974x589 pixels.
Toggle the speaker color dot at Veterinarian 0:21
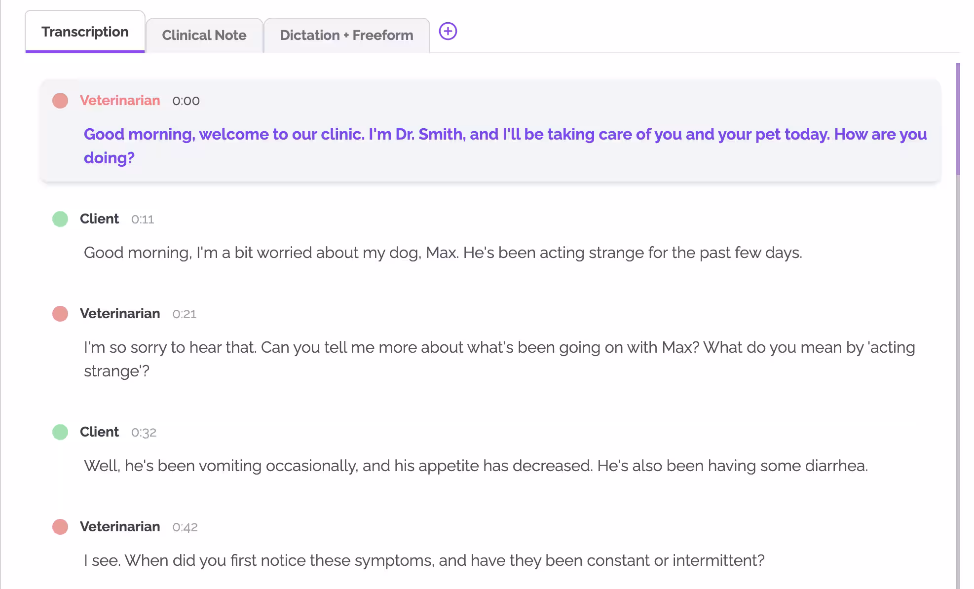[x=60, y=313]
